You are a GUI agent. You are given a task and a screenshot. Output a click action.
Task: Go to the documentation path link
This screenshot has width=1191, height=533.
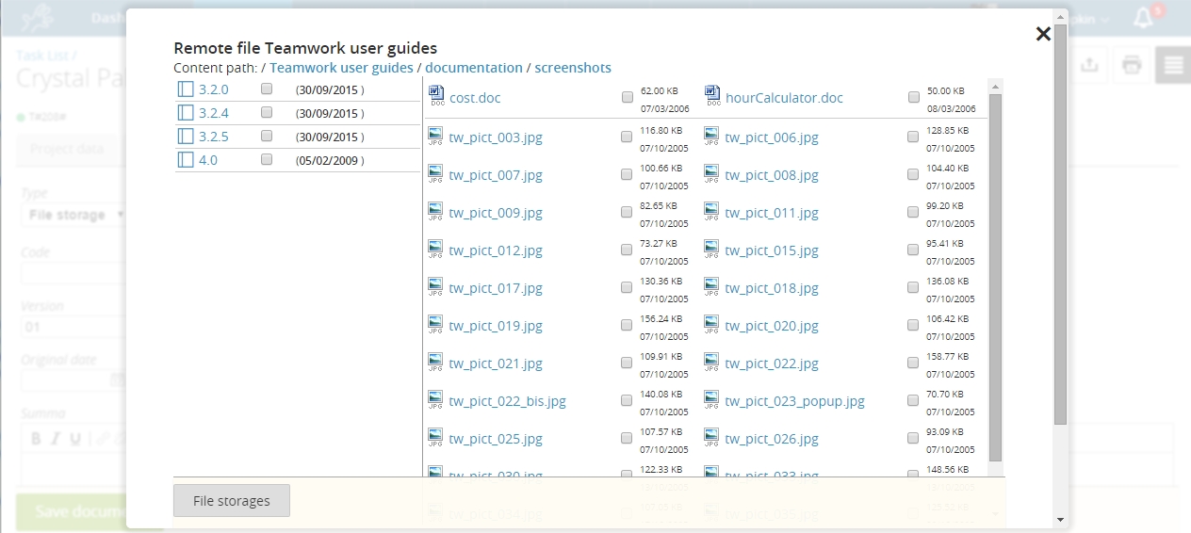click(x=473, y=68)
